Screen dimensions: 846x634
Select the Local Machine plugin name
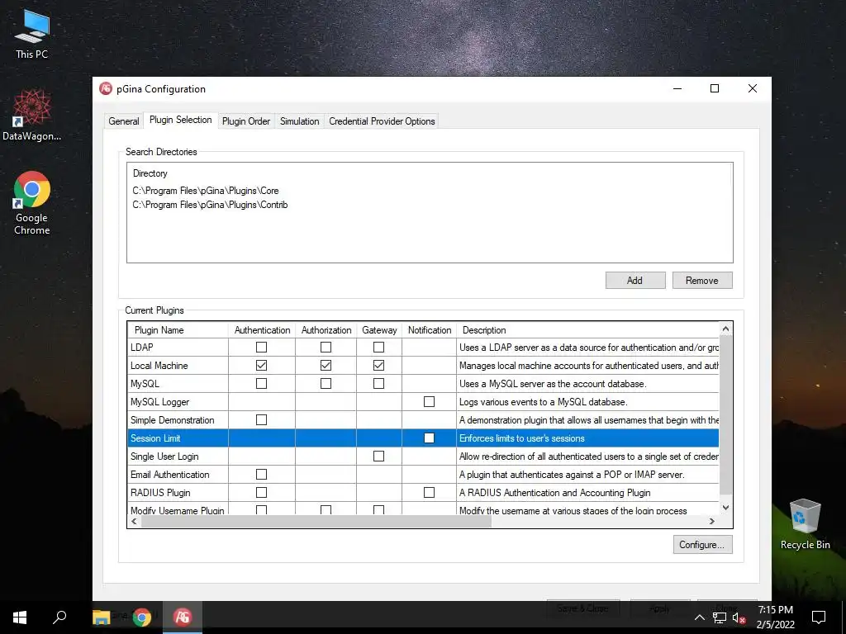tap(159, 366)
